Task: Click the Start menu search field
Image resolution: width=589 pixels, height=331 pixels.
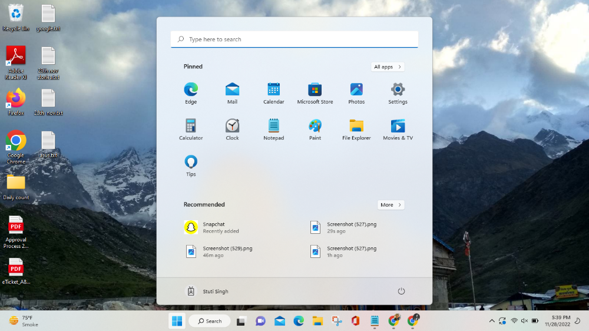Action: pyautogui.click(x=294, y=39)
